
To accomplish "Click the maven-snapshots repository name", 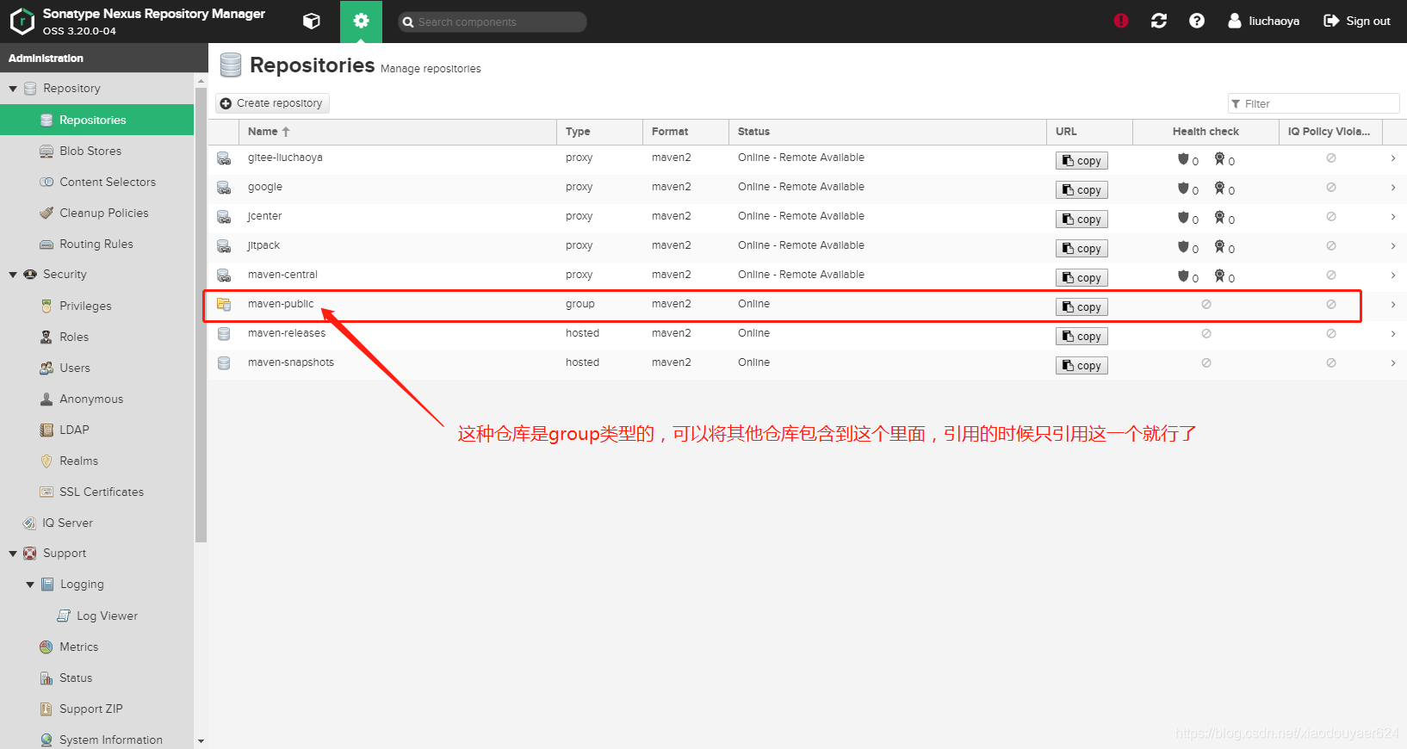I will click(291, 362).
